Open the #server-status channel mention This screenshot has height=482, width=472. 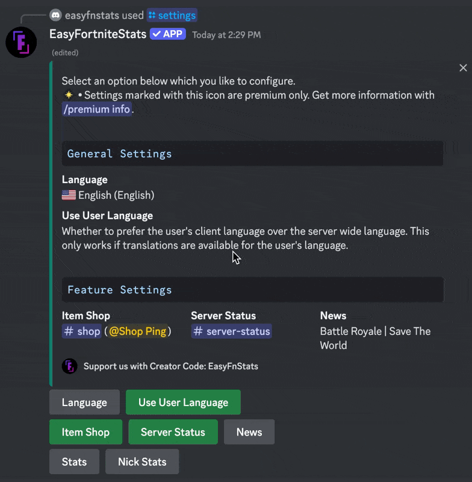coord(231,331)
